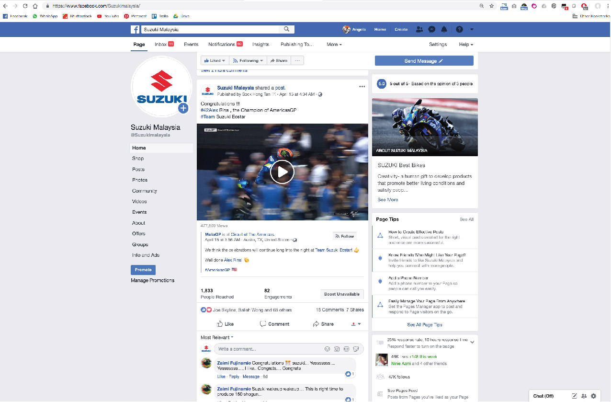The height and width of the screenshot is (402, 611).
Task: Click the Messenger icon in top bar
Action: (x=431, y=29)
